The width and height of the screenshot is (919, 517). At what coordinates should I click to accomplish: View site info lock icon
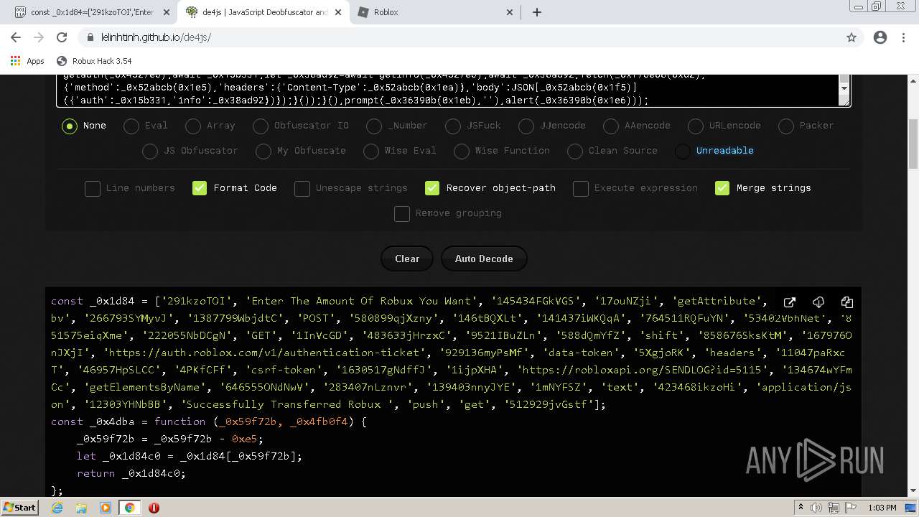coord(90,37)
